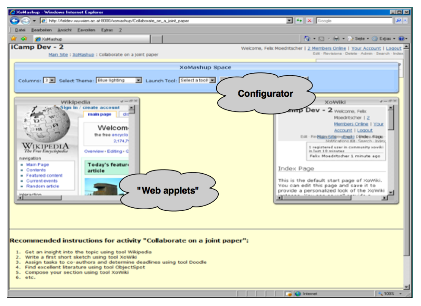This screenshot has width=421, height=306.
Task: Click the 2 Members Online header link
Action: (x=327, y=48)
